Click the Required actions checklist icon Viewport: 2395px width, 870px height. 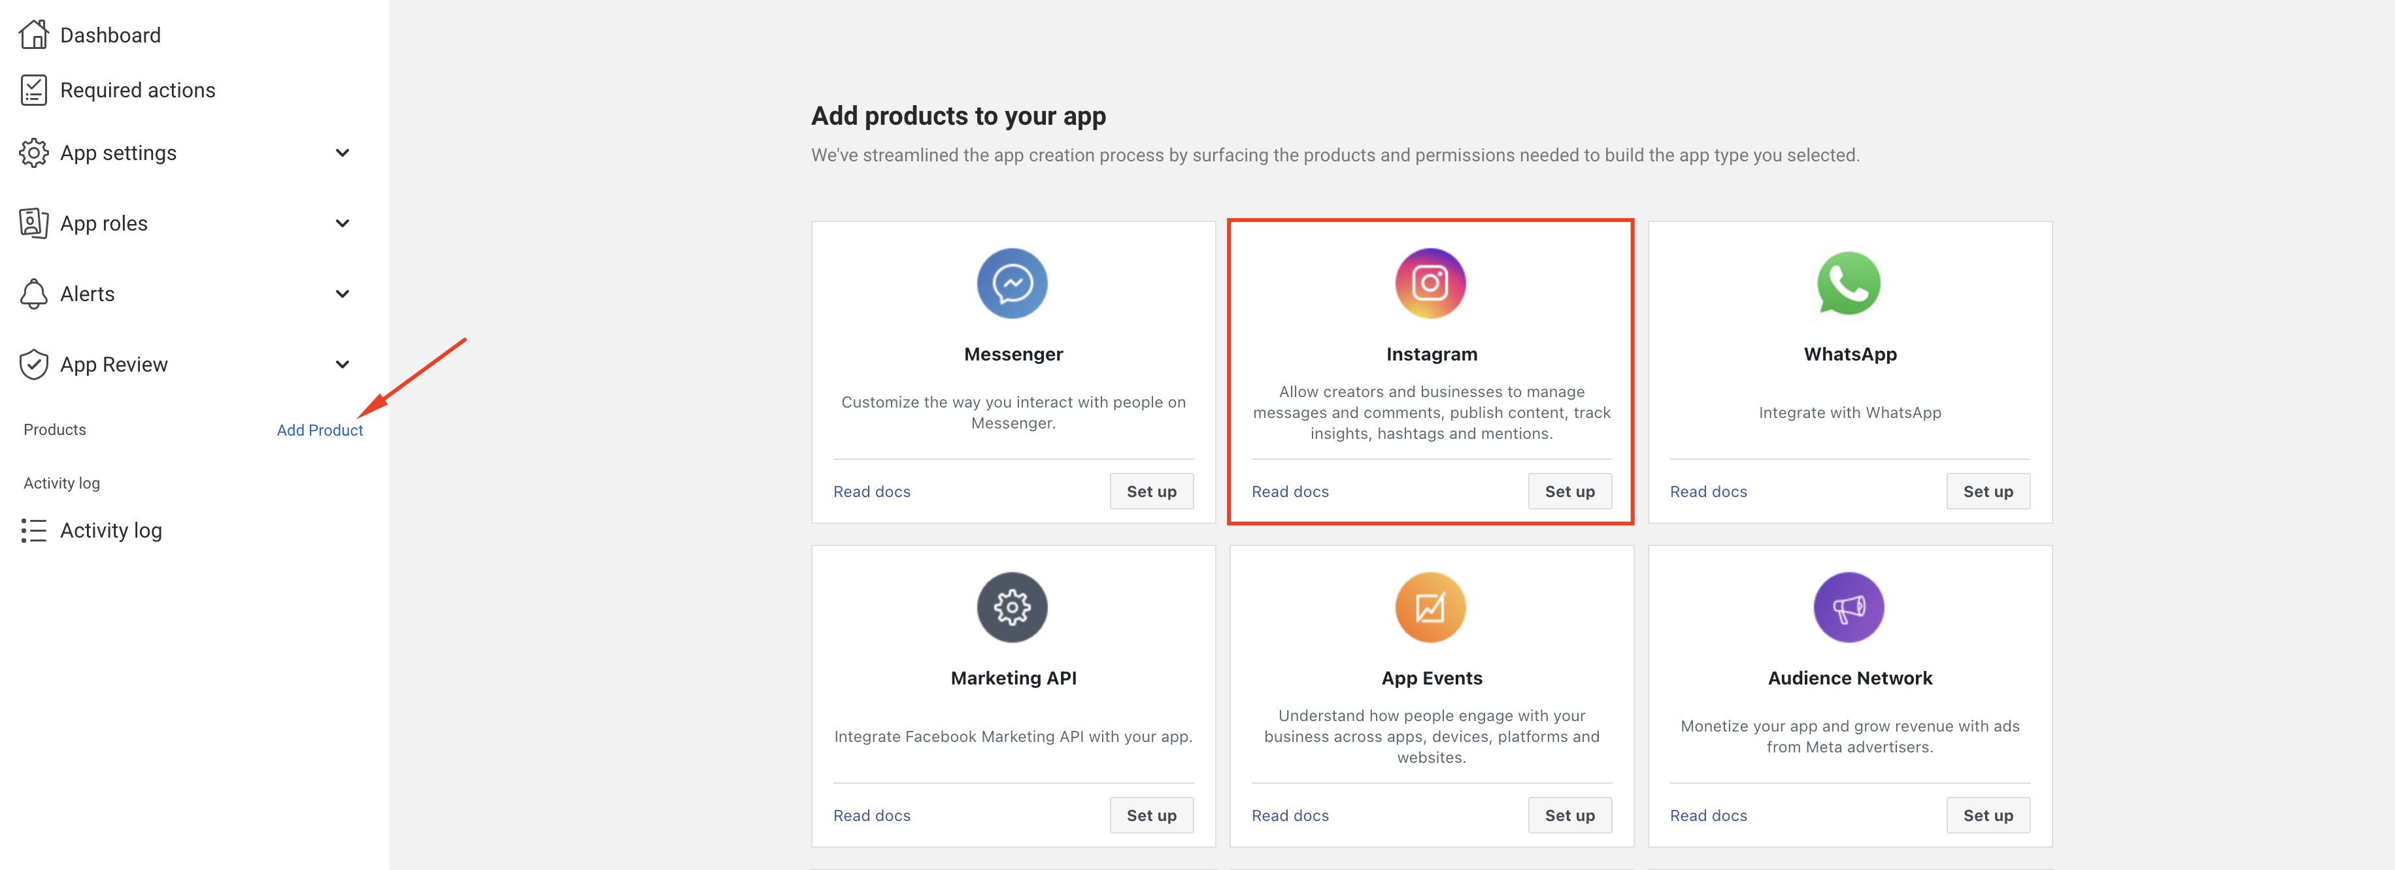click(33, 90)
